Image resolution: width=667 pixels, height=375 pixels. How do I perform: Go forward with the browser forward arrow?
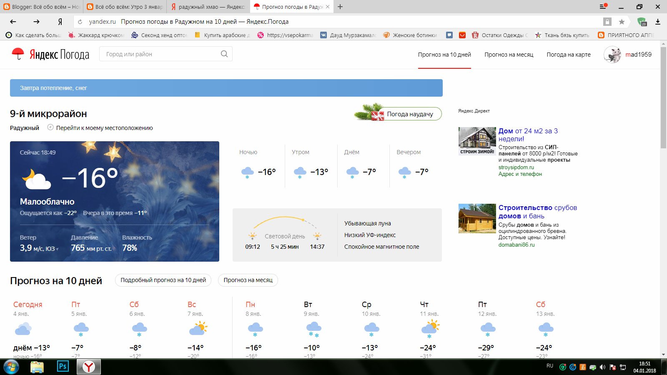(x=36, y=22)
